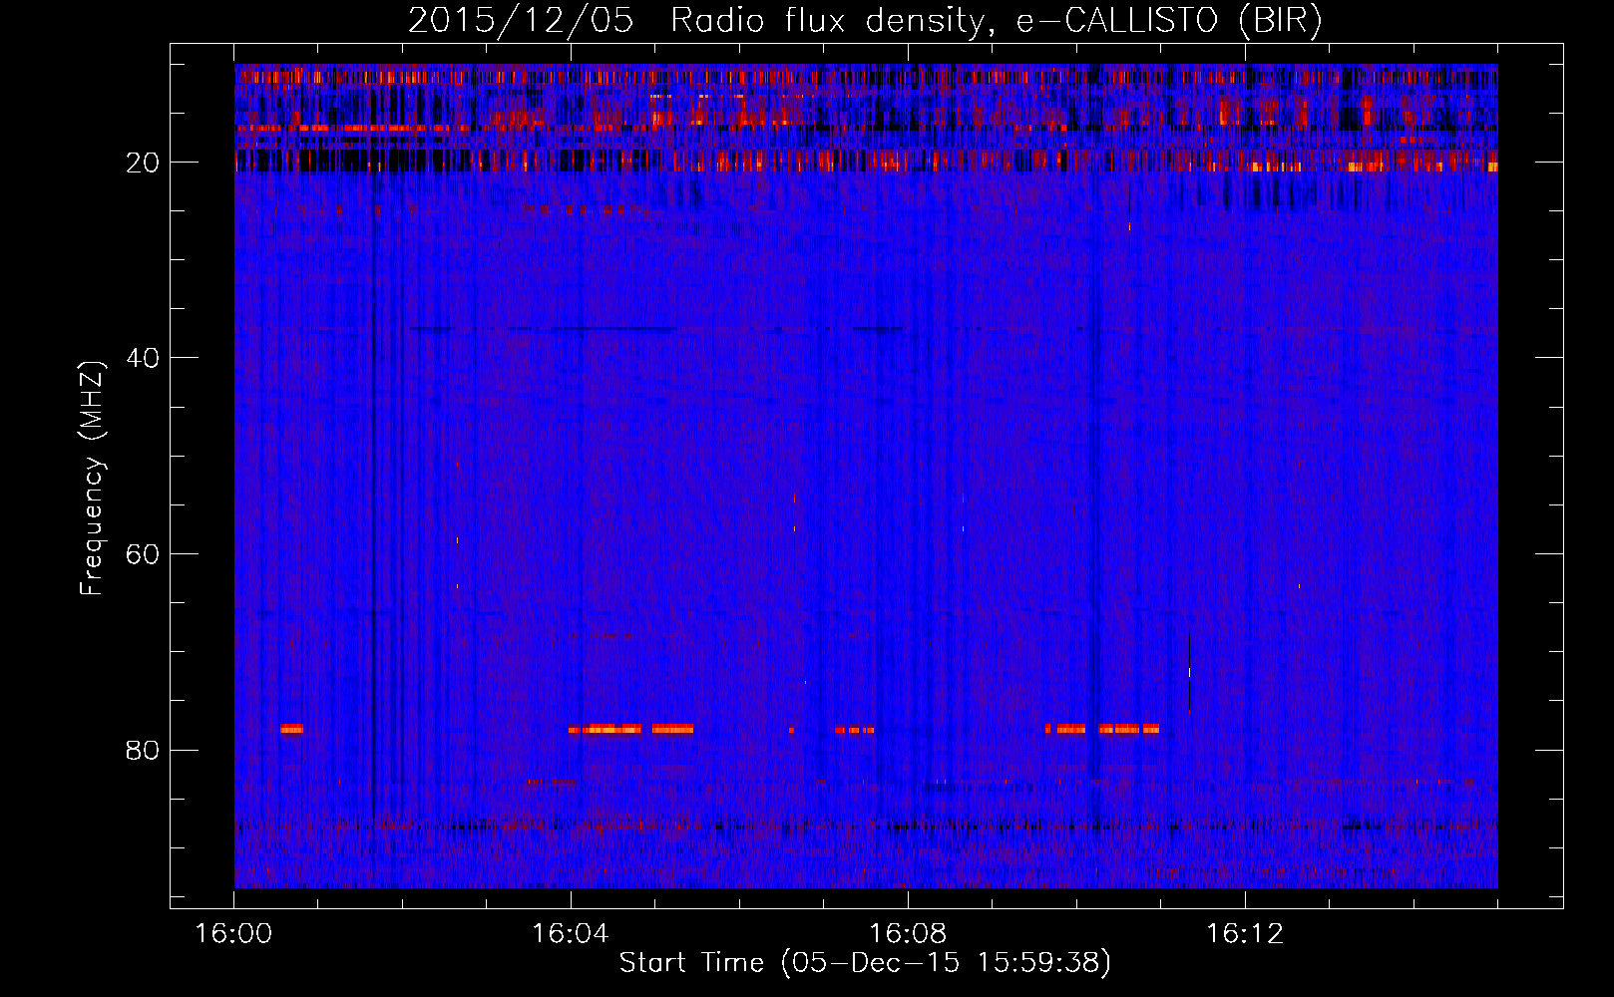Click the "80" frequency tick label

[144, 750]
